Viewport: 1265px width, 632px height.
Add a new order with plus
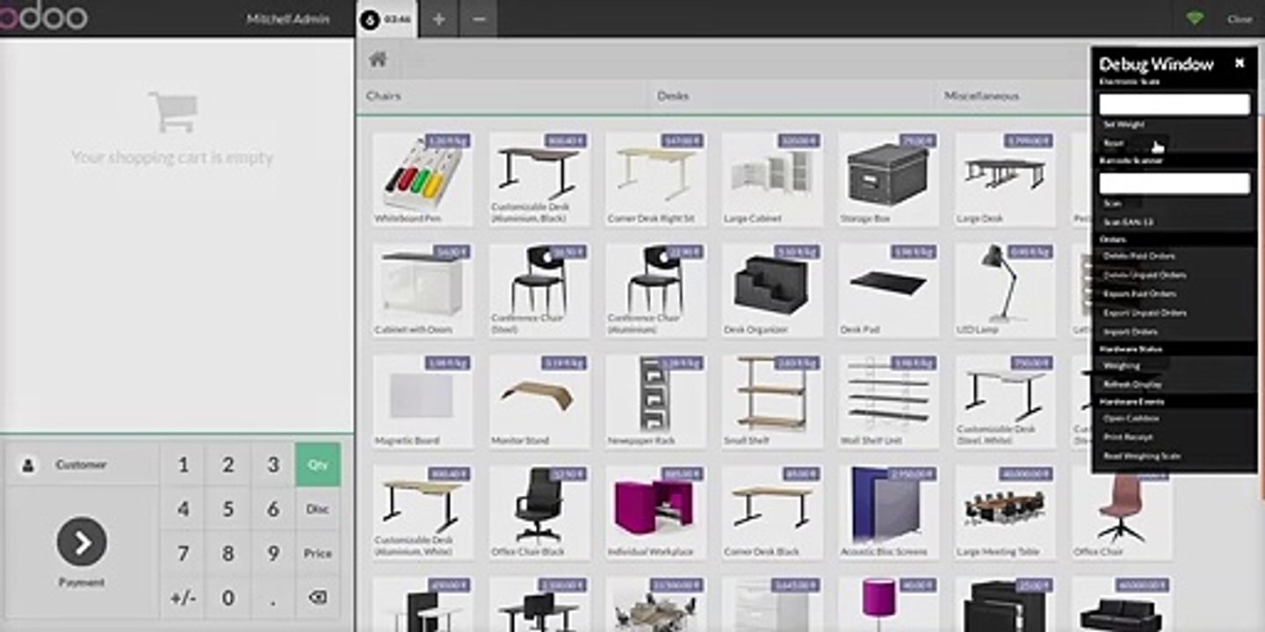coord(438,18)
